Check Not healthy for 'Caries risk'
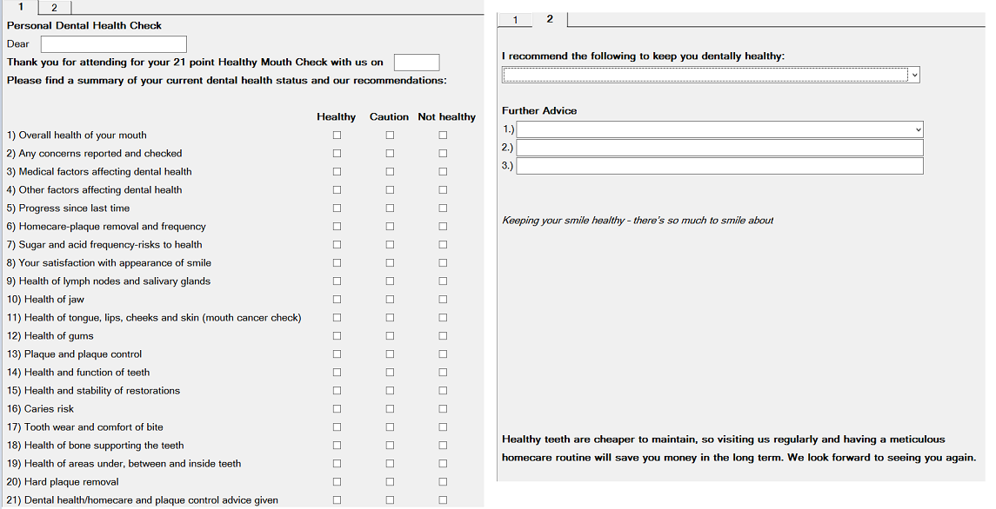The image size is (996, 509). pyautogui.click(x=442, y=408)
